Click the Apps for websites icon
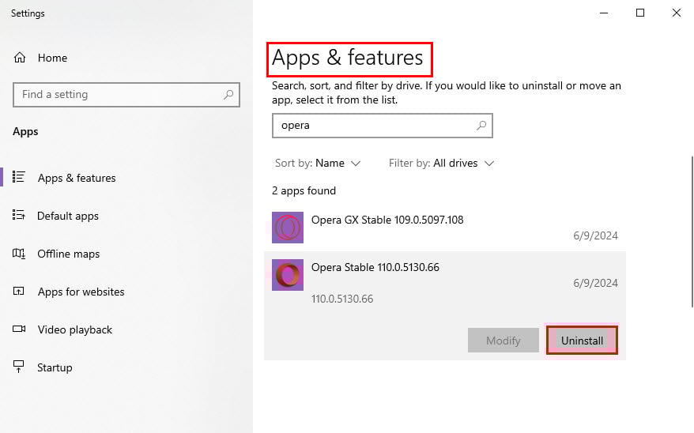 coord(19,291)
